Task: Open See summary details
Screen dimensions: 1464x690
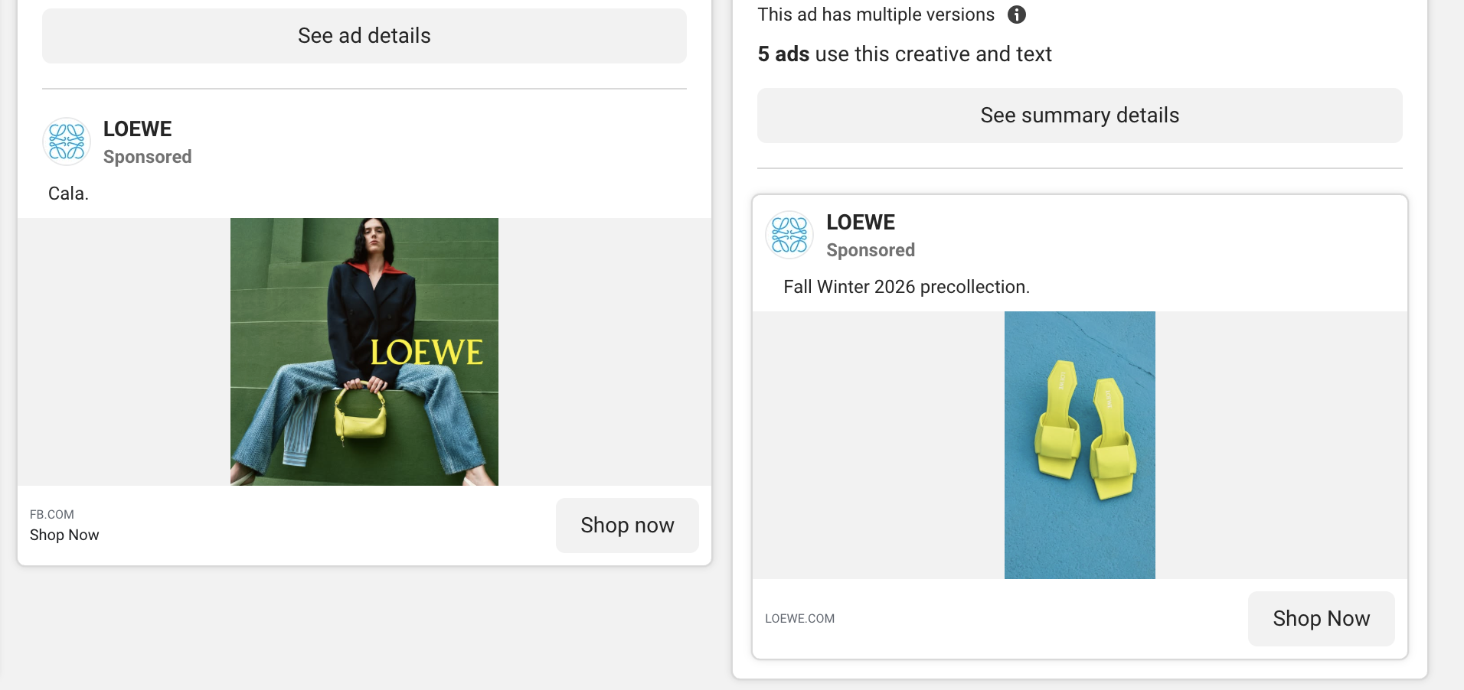Action: pos(1080,116)
